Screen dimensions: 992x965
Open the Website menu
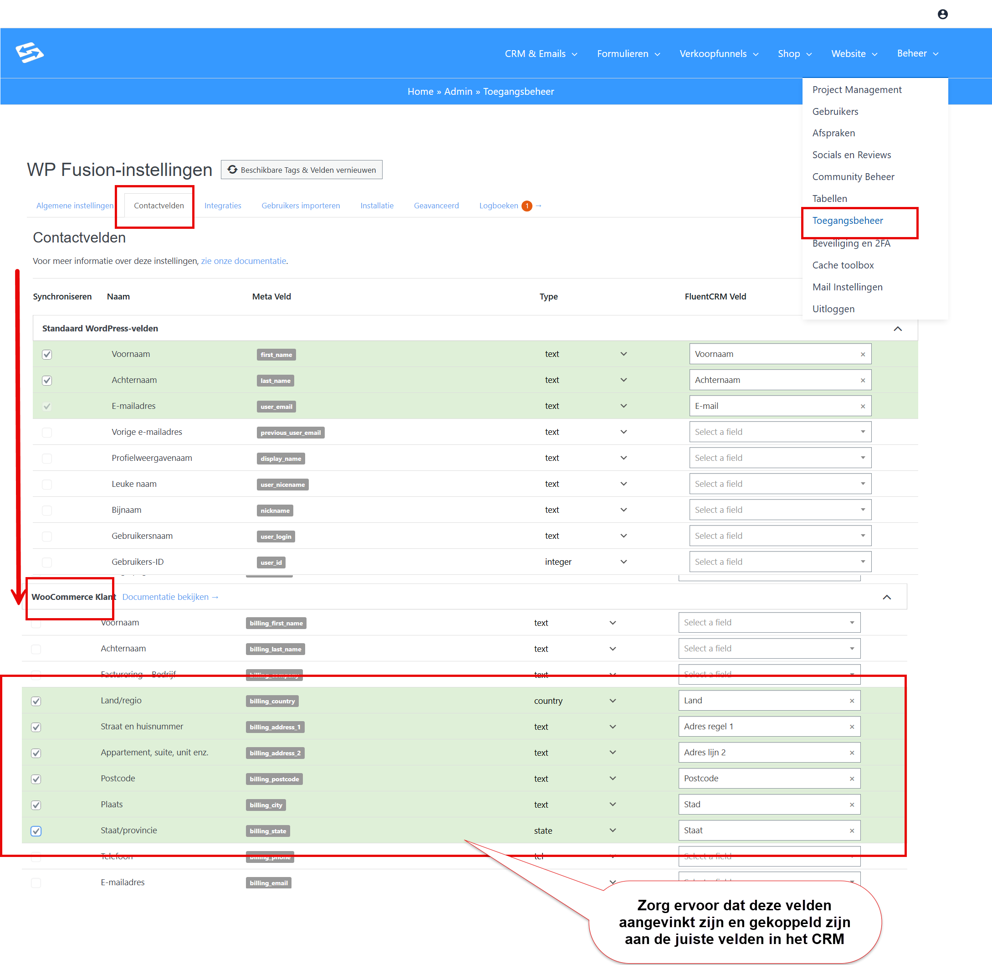(x=854, y=54)
